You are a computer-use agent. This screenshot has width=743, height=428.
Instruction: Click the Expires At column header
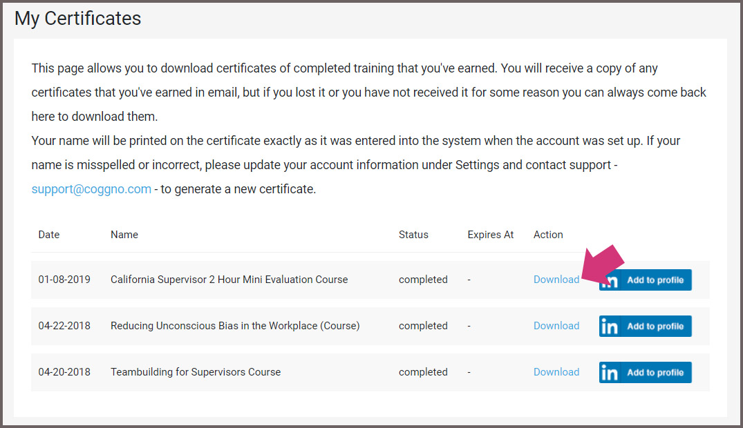(491, 235)
